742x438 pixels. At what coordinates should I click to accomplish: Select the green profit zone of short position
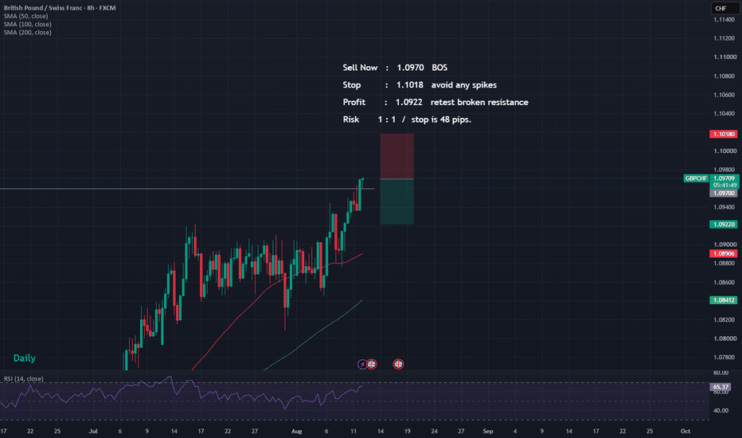(397, 201)
